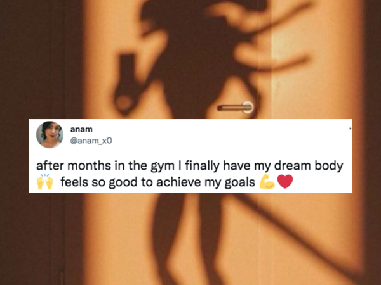This screenshot has height=285, width=381.
Task: Open the display name "anam"
Action: (81, 129)
